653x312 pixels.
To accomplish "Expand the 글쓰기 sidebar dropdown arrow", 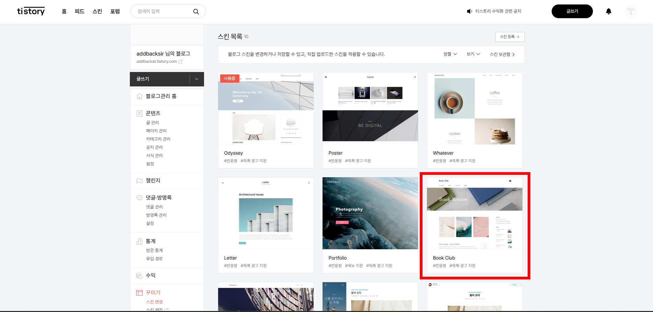I will tap(196, 79).
